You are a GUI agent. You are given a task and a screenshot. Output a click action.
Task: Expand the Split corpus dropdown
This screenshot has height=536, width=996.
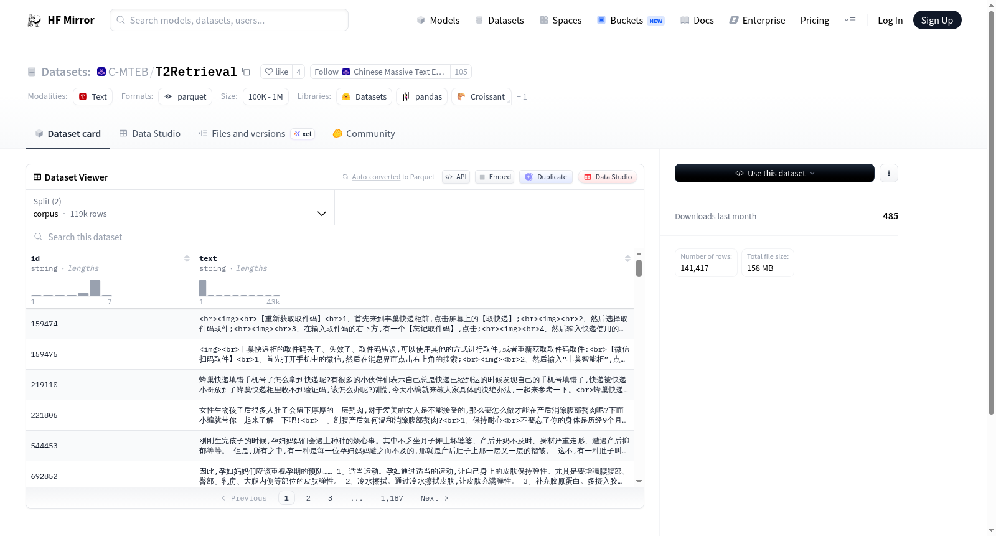[x=180, y=207]
